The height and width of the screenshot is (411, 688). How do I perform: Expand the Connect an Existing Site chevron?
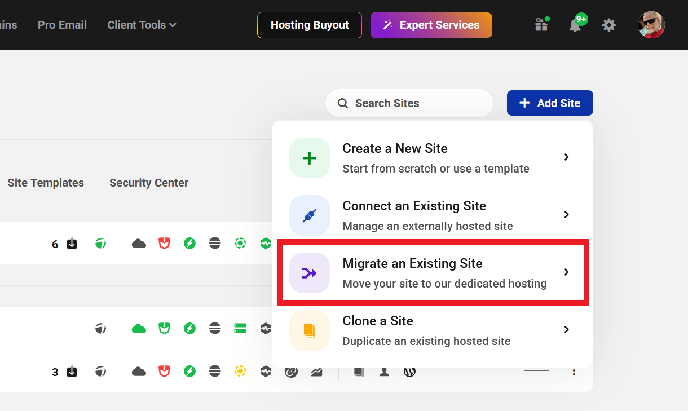click(x=567, y=215)
